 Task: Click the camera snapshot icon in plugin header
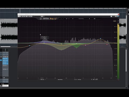pyautogui.click(x=111, y=16)
